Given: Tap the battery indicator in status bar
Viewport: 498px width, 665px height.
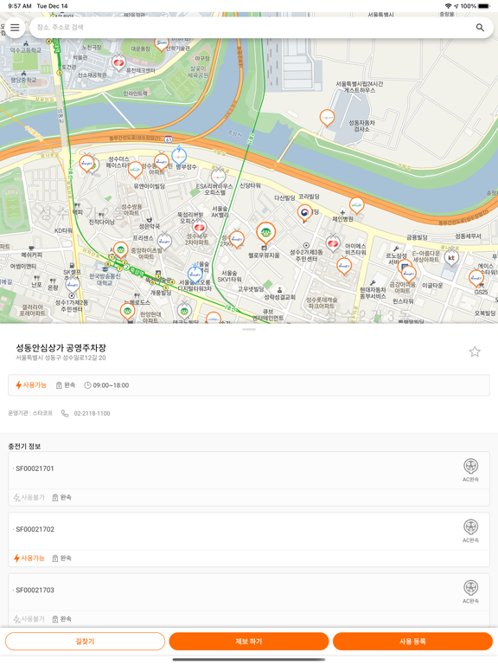Looking at the screenshot, I should point(483,6).
